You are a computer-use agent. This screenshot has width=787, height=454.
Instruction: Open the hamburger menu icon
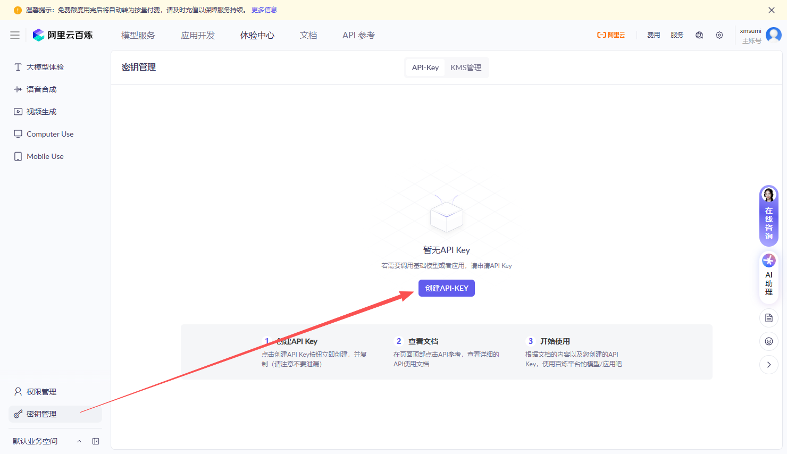[x=15, y=35]
